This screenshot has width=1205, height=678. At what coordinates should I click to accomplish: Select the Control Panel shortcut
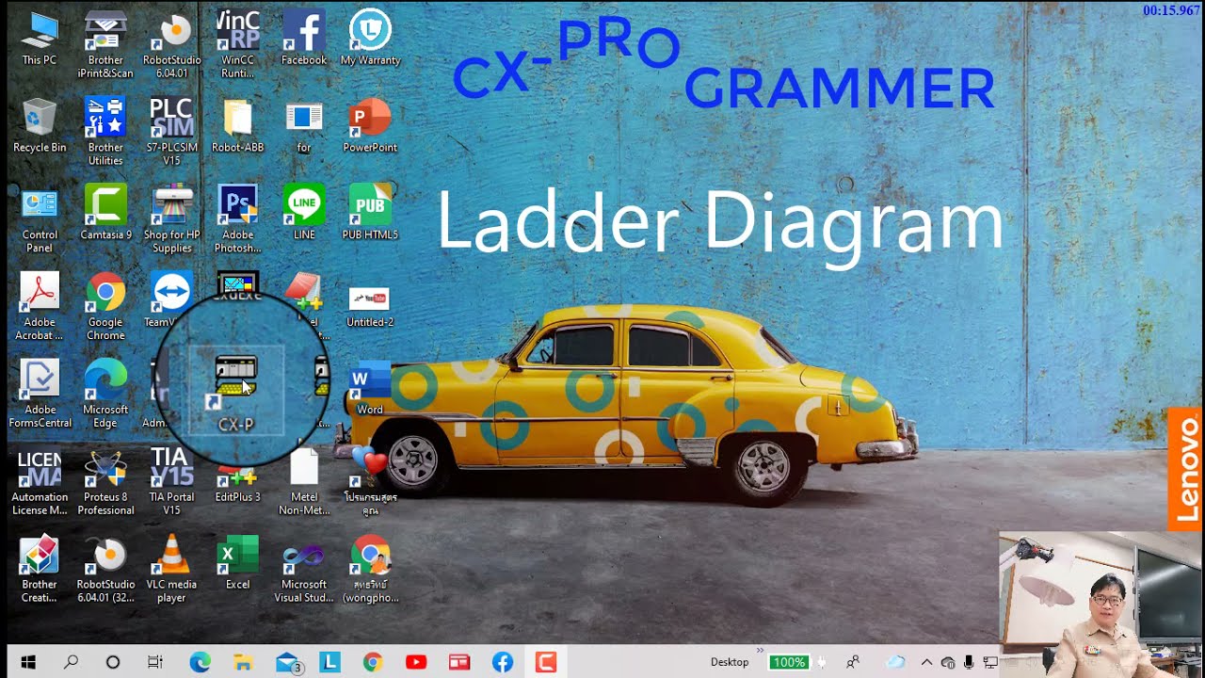click(x=40, y=219)
